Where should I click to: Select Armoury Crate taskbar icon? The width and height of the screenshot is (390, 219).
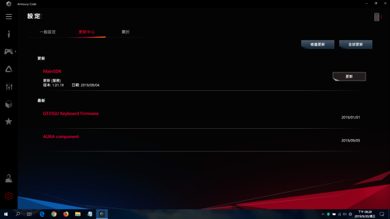pyautogui.click(x=102, y=214)
